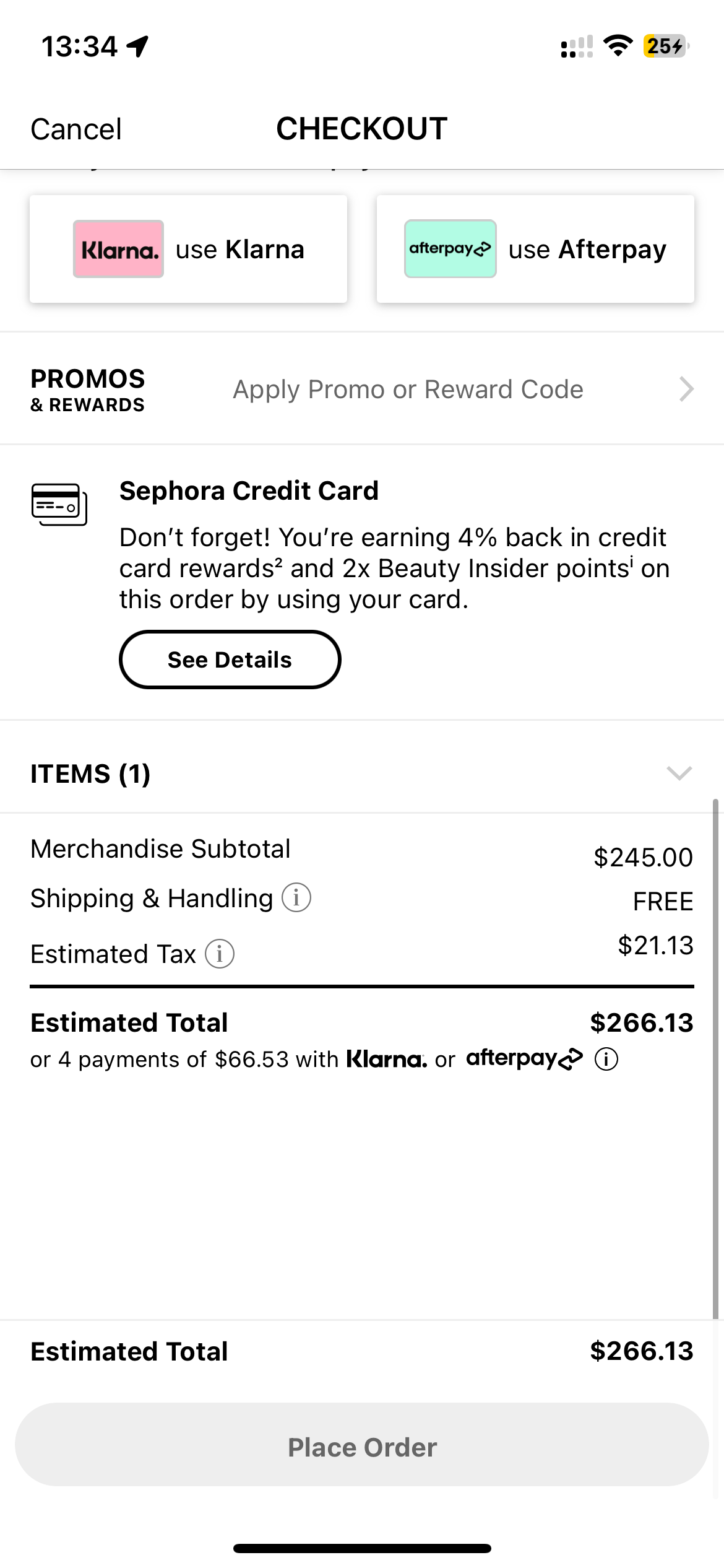
Task: Tap the battery status indicator
Action: point(666,46)
